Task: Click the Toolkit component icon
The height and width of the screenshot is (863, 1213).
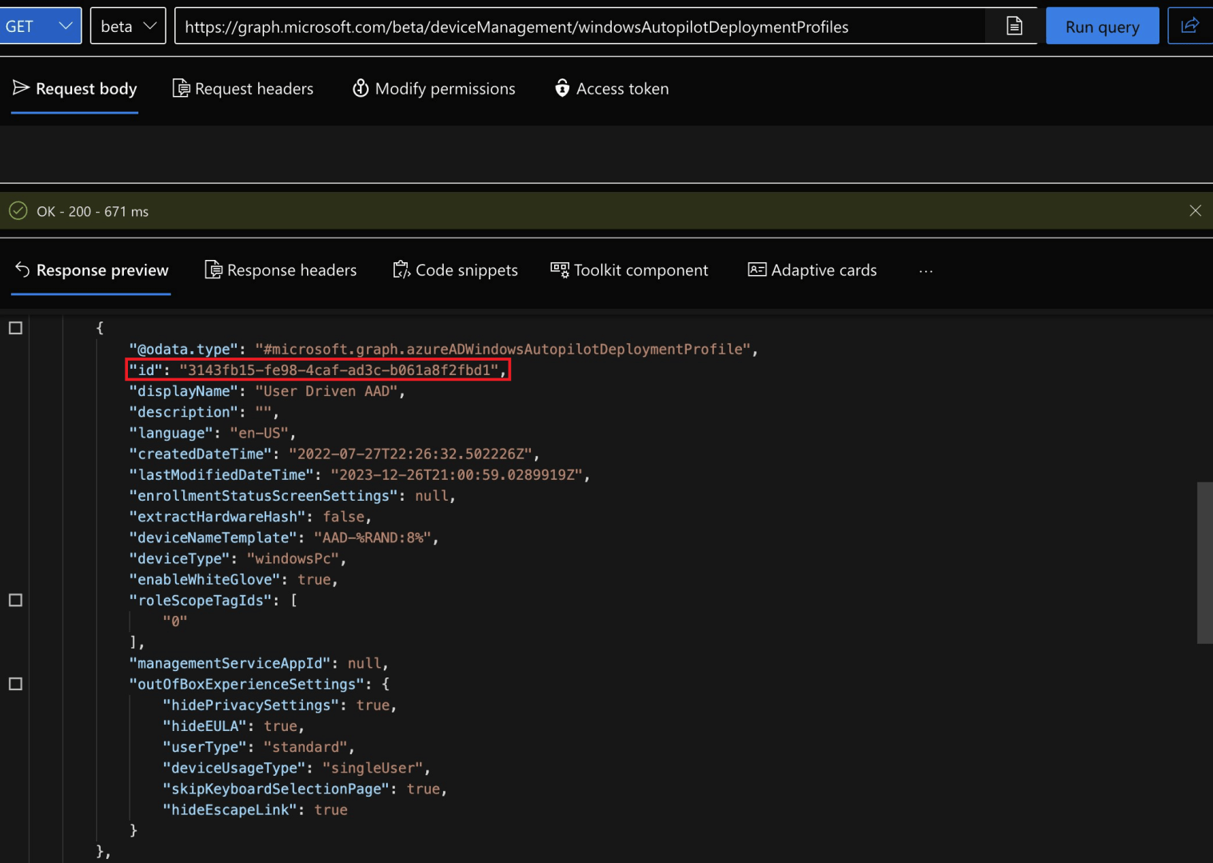Action: [560, 270]
